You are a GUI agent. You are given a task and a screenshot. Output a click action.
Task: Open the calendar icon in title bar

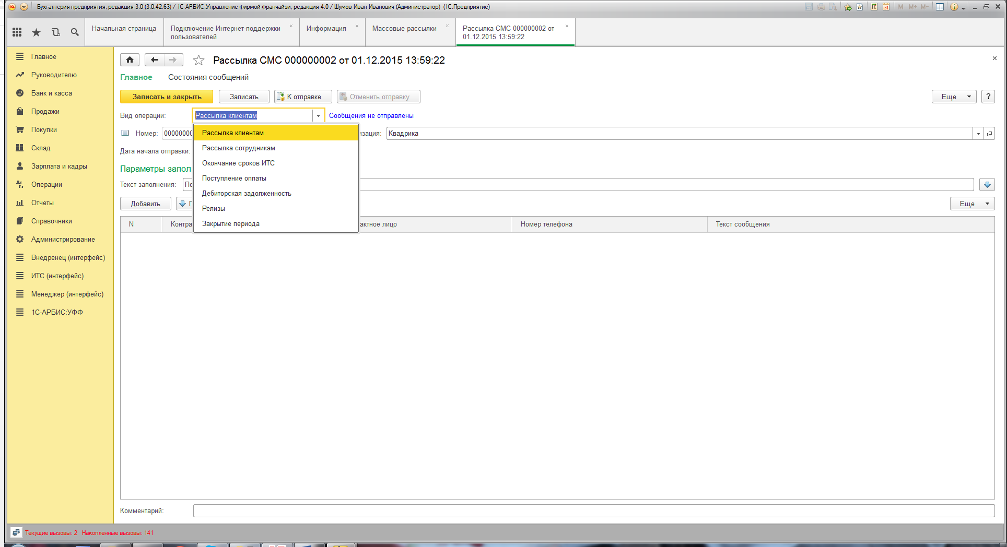[x=886, y=7]
